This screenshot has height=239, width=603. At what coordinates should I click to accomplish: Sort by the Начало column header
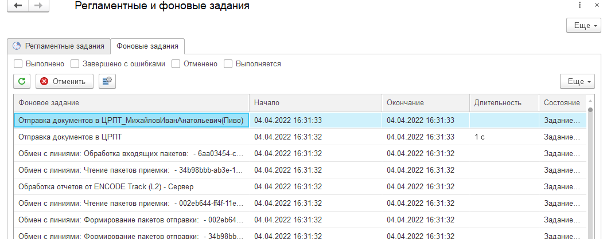(315, 102)
